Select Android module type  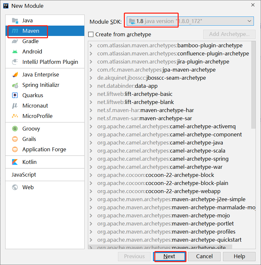click(x=45, y=52)
